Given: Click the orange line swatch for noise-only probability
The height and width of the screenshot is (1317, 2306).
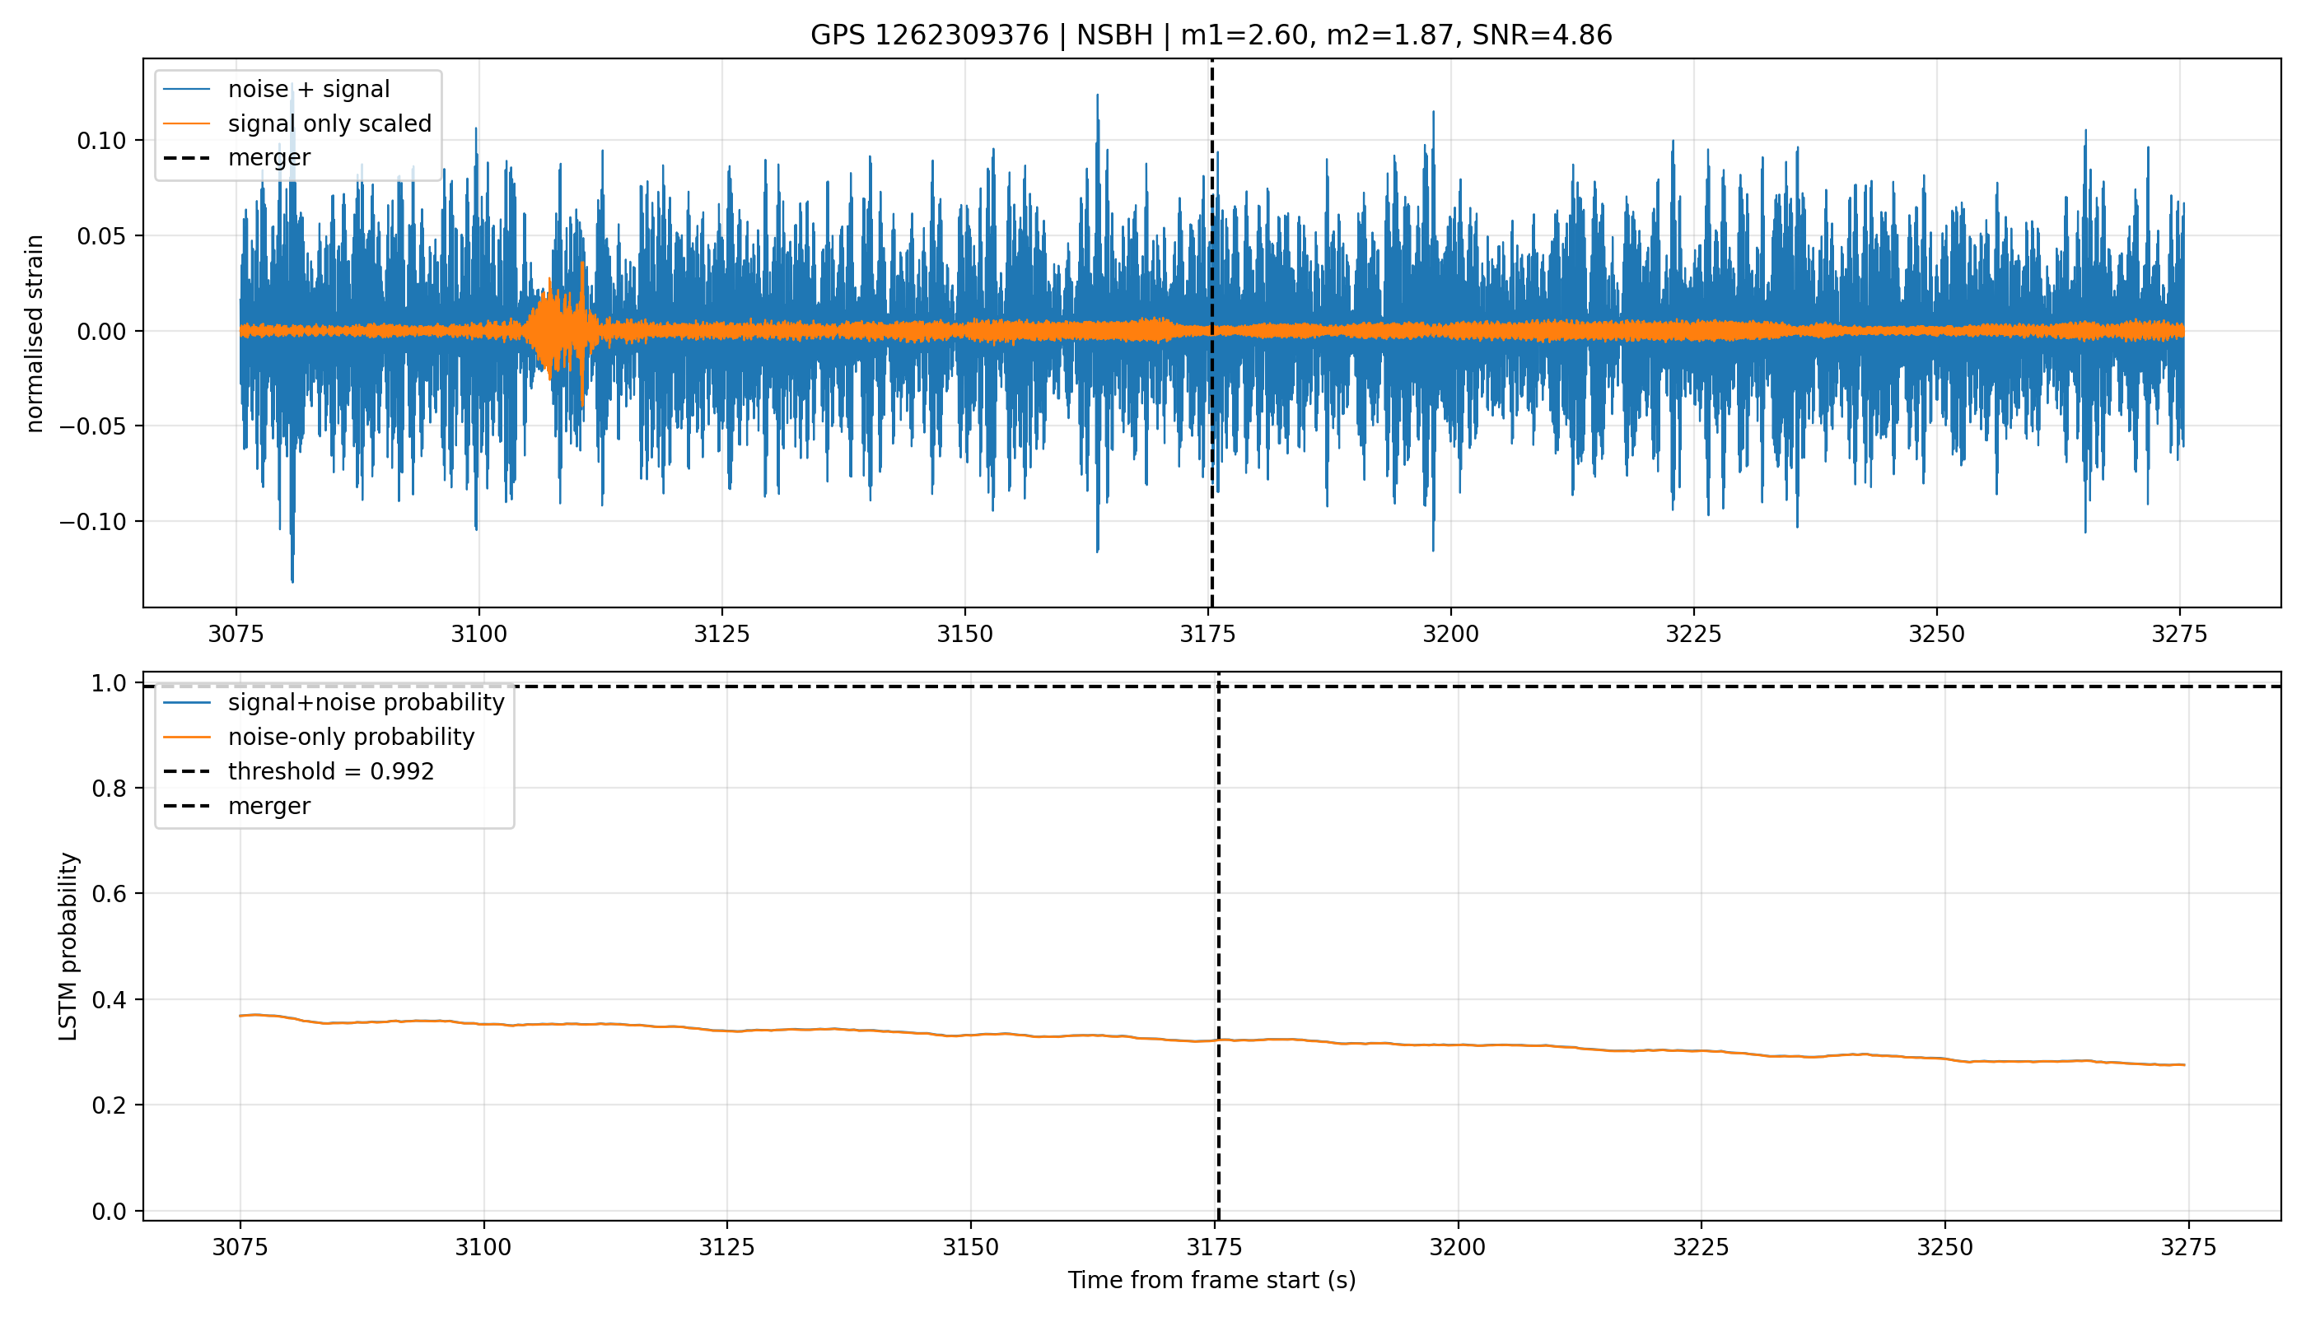Looking at the screenshot, I should click(186, 738).
